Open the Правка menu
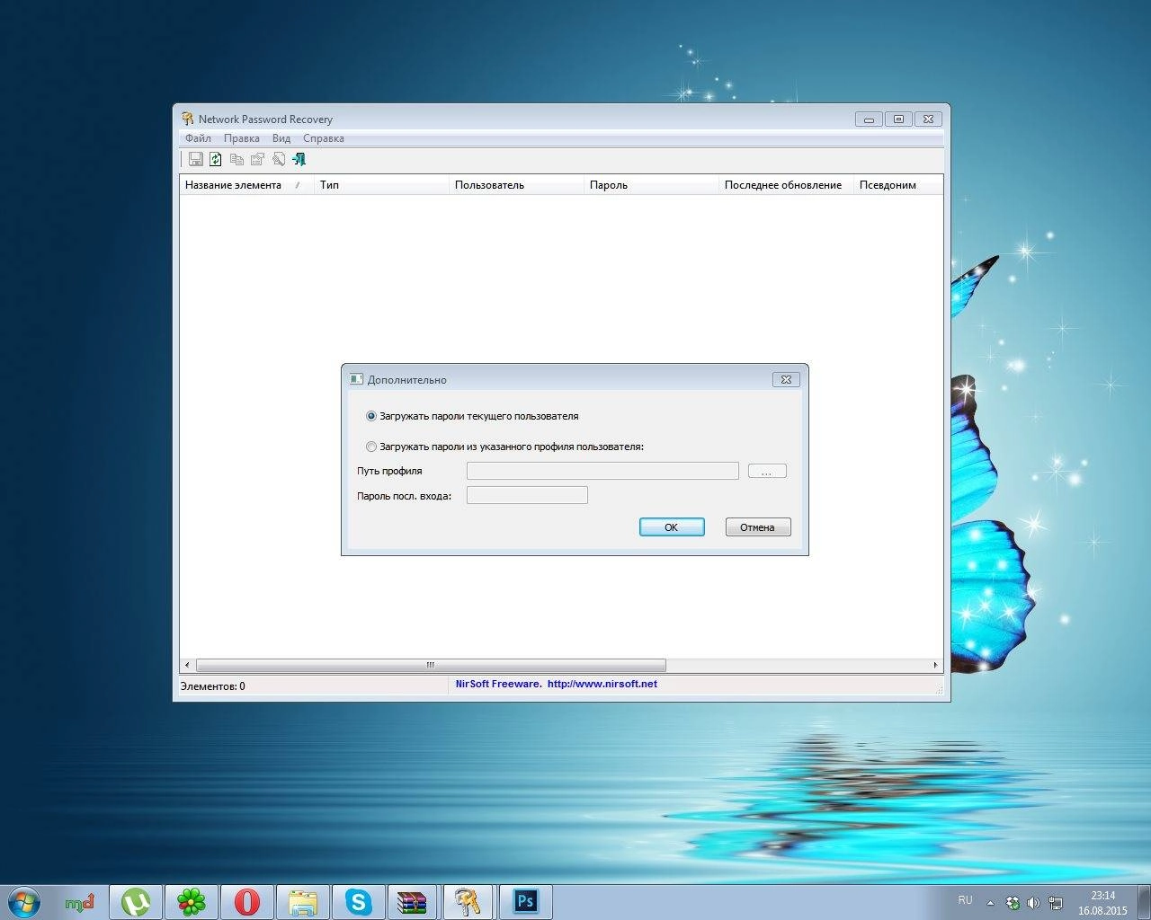Image resolution: width=1151 pixels, height=920 pixels. [x=241, y=138]
